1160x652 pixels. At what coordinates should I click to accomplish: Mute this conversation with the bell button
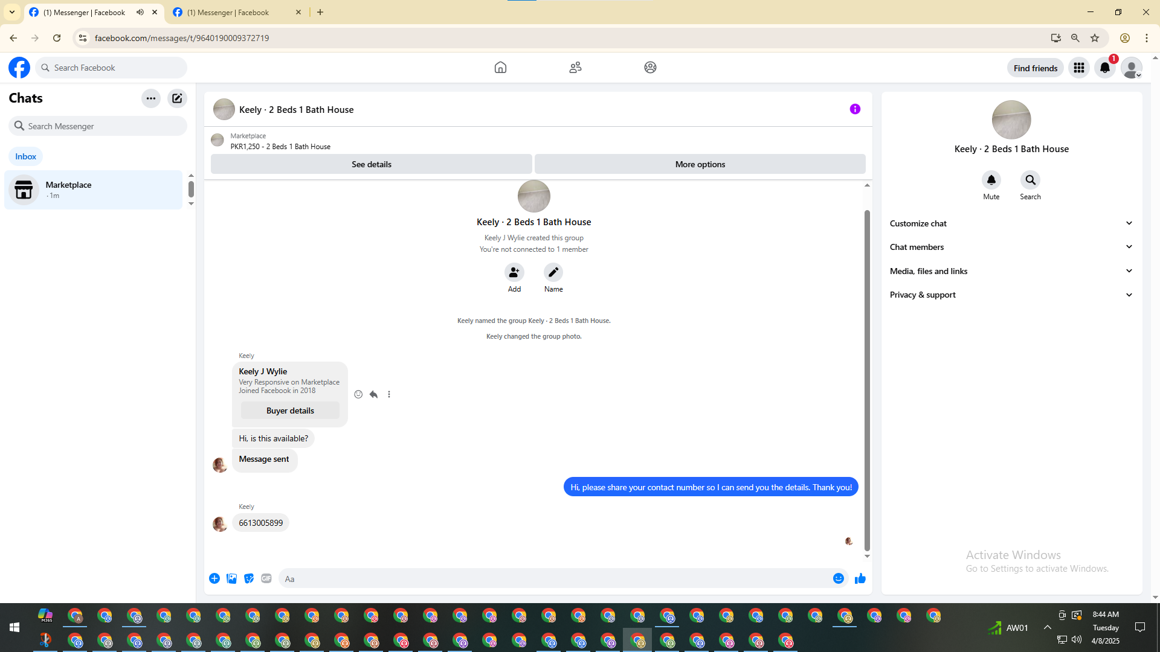coord(991,180)
